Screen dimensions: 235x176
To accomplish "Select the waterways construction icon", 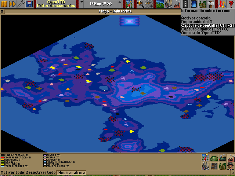I will 194,4.
